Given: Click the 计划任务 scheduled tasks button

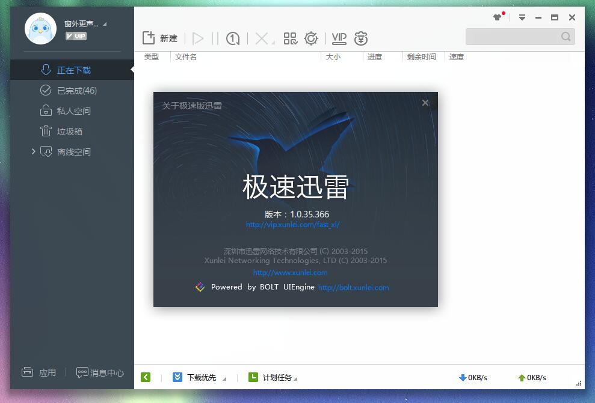Looking at the screenshot, I should pyautogui.click(x=270, y=377).
